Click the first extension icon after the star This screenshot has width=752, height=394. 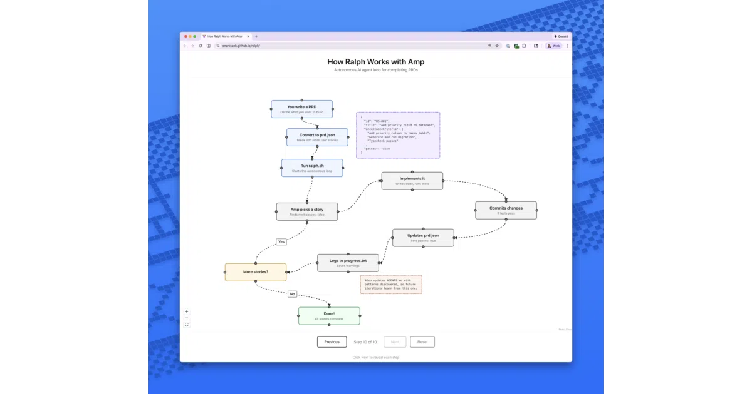pos(508,46)
